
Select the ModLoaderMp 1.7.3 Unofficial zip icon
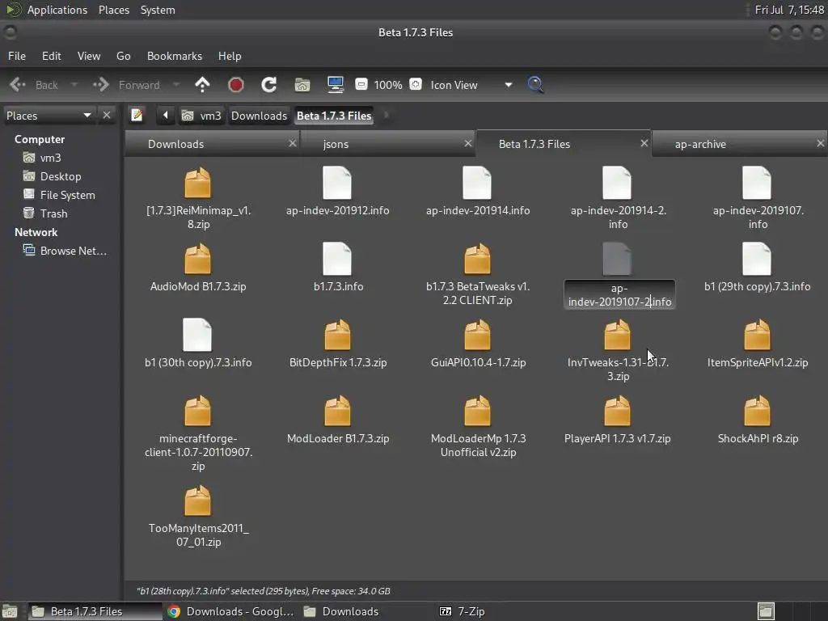tap(477, 411)
